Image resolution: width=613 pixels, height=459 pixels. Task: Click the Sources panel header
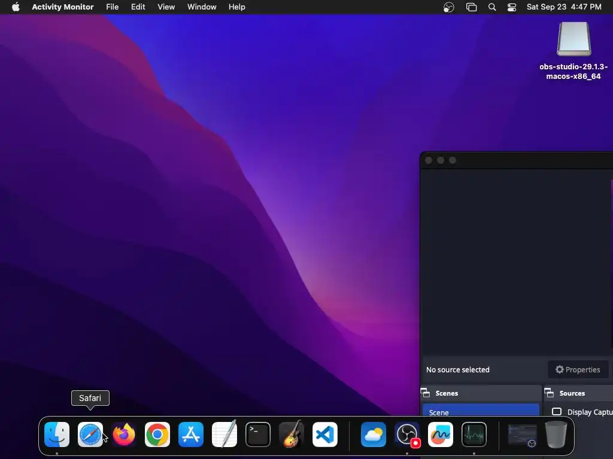click(x=579, y=393)
